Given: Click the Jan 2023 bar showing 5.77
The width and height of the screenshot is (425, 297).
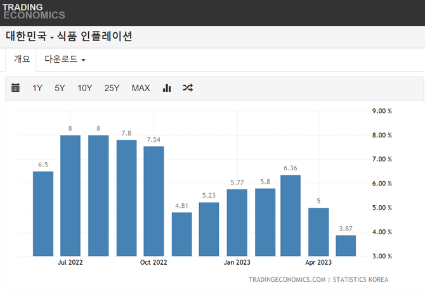Looking at the screenshot, I should pos(237,222).
